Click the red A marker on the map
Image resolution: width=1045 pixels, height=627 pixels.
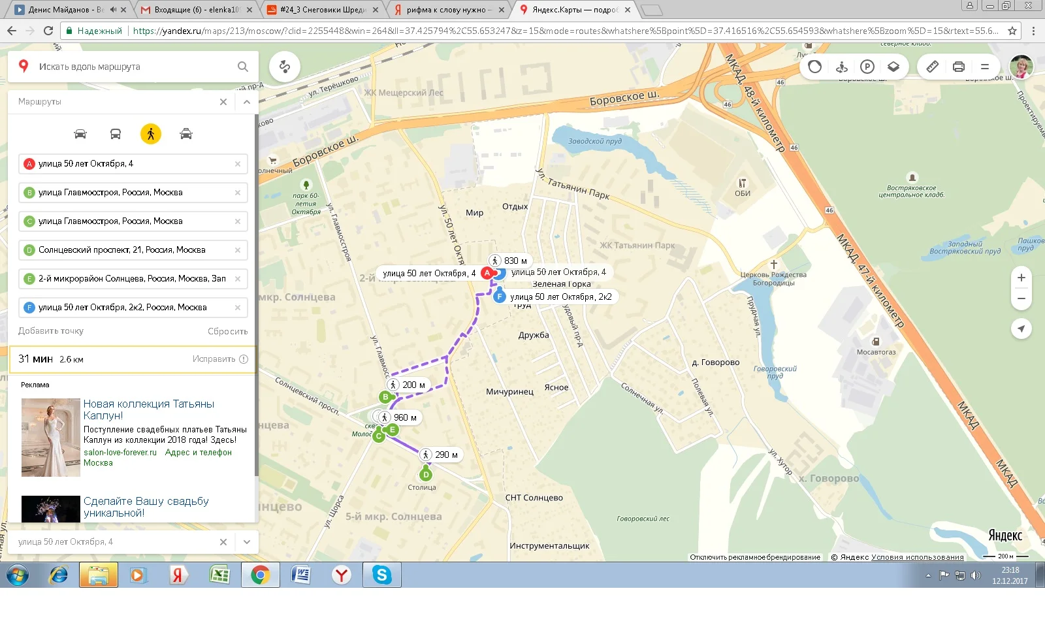pos(487,273)
